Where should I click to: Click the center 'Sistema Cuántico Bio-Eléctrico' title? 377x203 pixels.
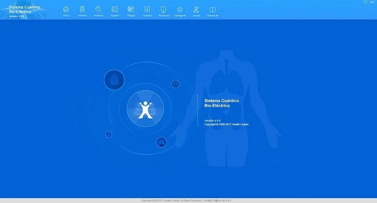[222, 103]
